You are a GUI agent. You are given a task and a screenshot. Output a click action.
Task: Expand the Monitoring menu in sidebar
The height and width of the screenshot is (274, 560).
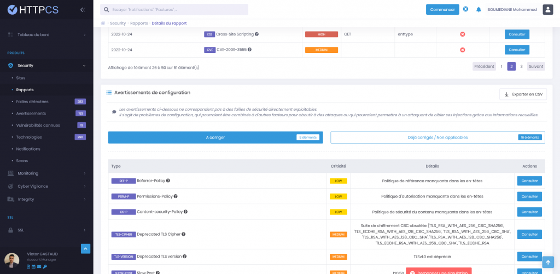click(46, 173)
